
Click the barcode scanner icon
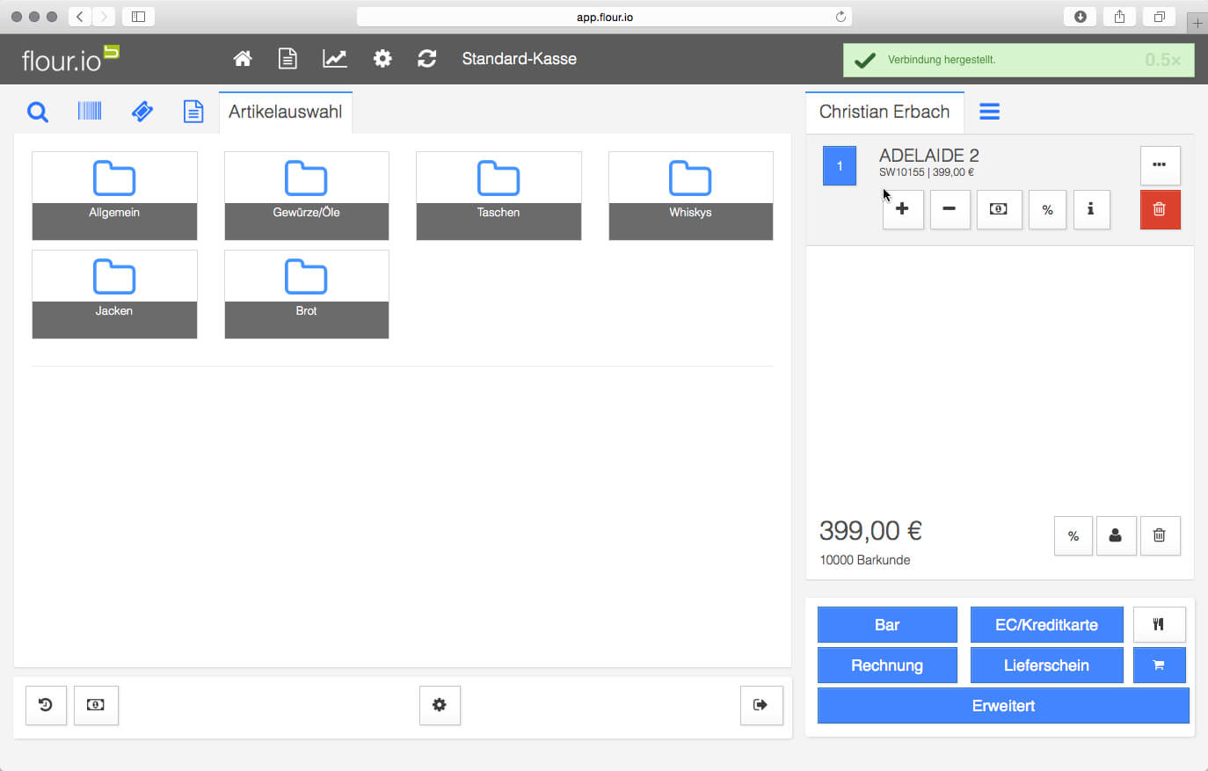click(90, 112)
